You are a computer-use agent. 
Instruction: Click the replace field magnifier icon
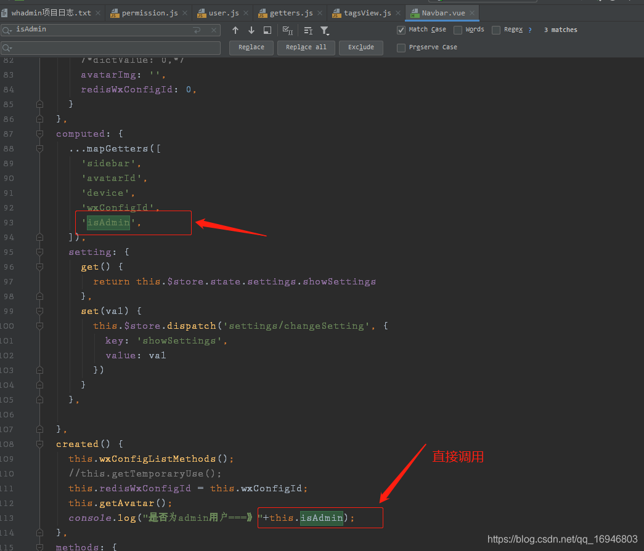click(x=8, y=47)
